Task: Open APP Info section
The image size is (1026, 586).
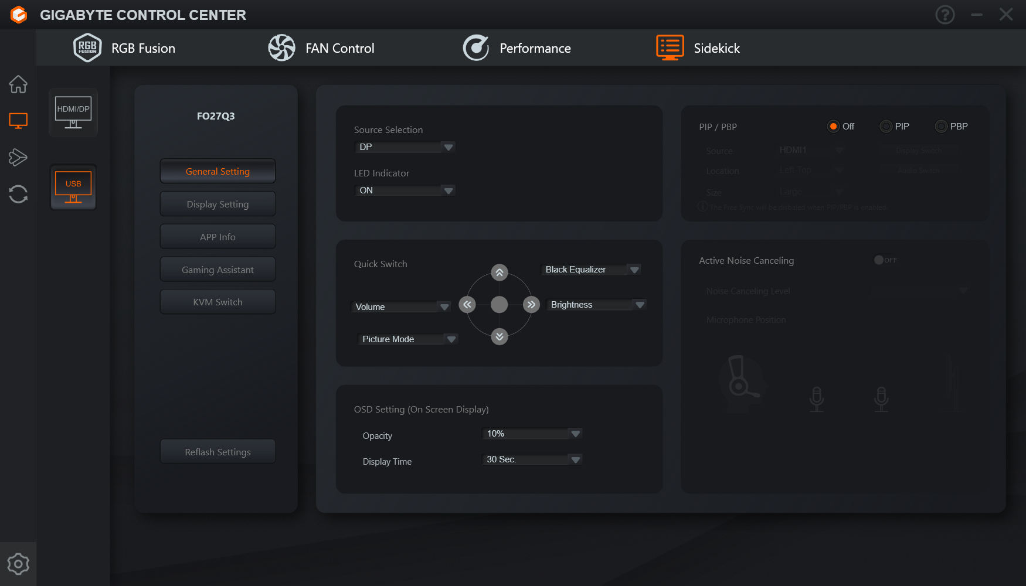Action: tap(218, 237)
